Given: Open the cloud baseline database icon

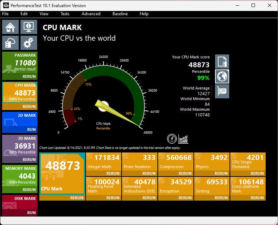Looking at the screenshot, I should [x=11, y=43].
